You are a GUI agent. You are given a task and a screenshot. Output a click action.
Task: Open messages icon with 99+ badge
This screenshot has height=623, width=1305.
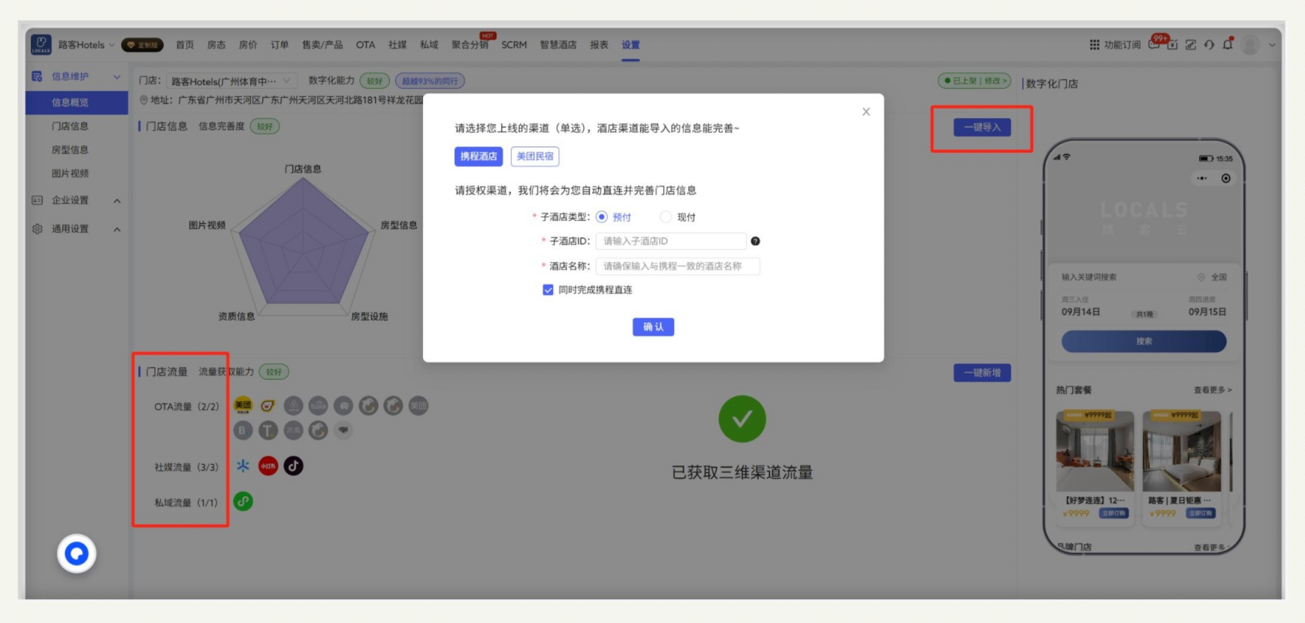click(x=1154, y=45)
